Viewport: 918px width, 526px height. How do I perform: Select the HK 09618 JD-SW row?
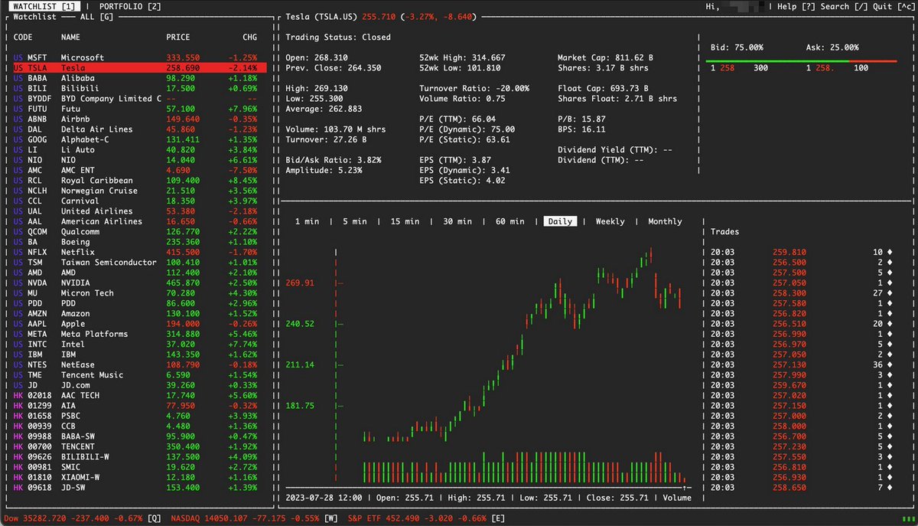pos(139,488)
